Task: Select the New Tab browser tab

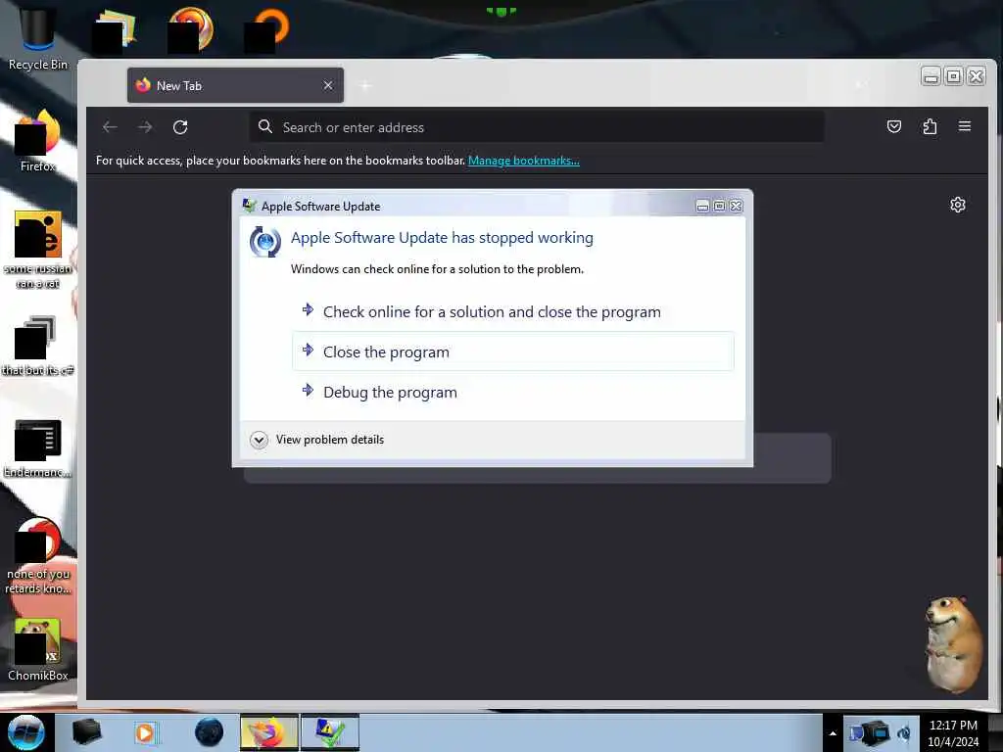Action: point(235,85)
